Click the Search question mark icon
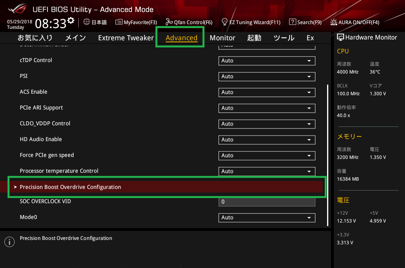Viewport: 405px width, 268px height. (292, 22)
